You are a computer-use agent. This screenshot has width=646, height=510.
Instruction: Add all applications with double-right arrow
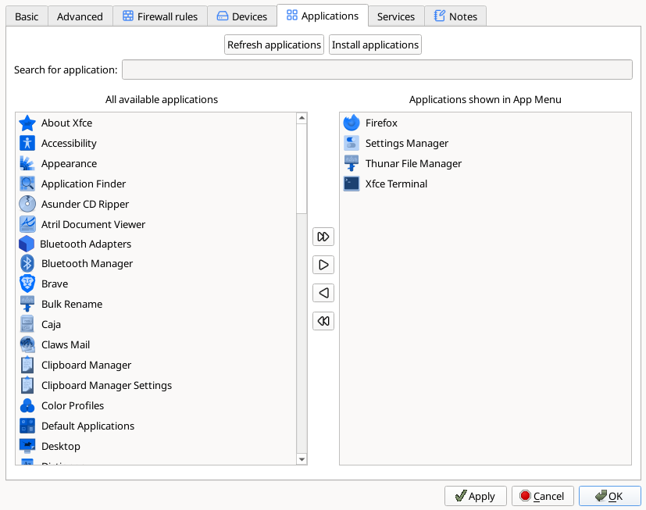click(323, 237)
